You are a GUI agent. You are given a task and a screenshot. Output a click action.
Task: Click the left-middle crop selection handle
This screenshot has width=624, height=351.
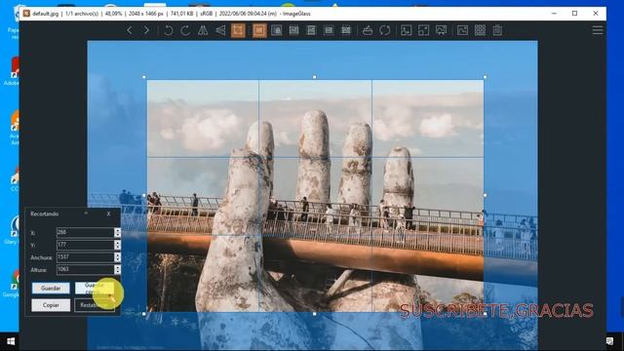point(144,195)
